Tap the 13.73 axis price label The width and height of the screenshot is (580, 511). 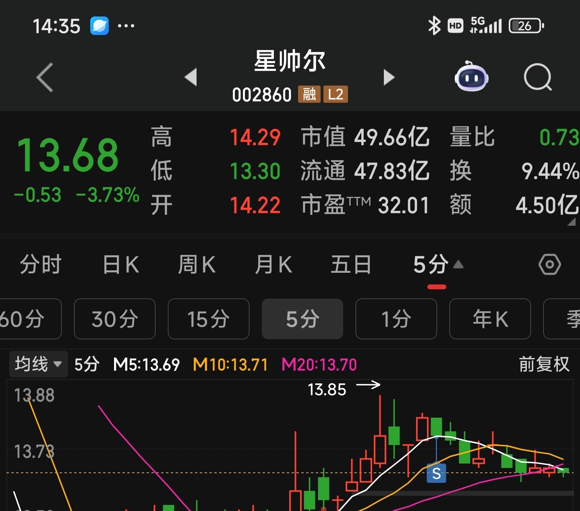(34, 451)
